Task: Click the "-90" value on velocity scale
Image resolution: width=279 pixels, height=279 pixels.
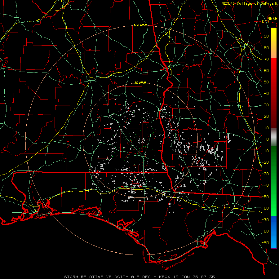Action: point(265,243)
